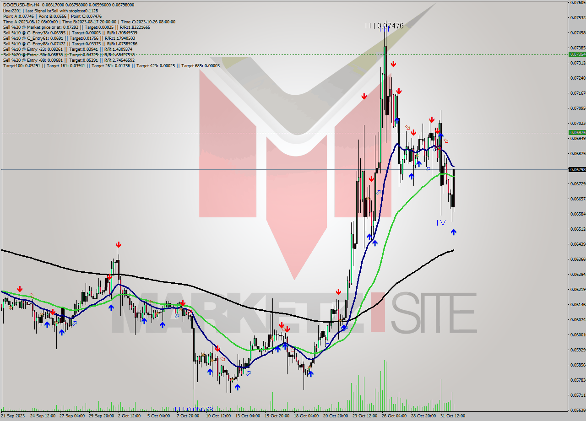Click the '29 Sep 20:00' time label
The height and width of the screenshot is (421, 586).
102,416
